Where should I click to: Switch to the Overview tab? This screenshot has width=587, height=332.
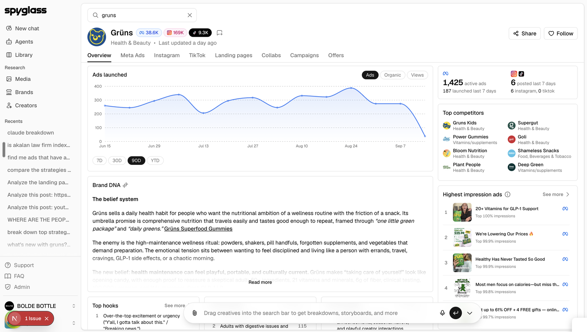(x=99, y=55)
